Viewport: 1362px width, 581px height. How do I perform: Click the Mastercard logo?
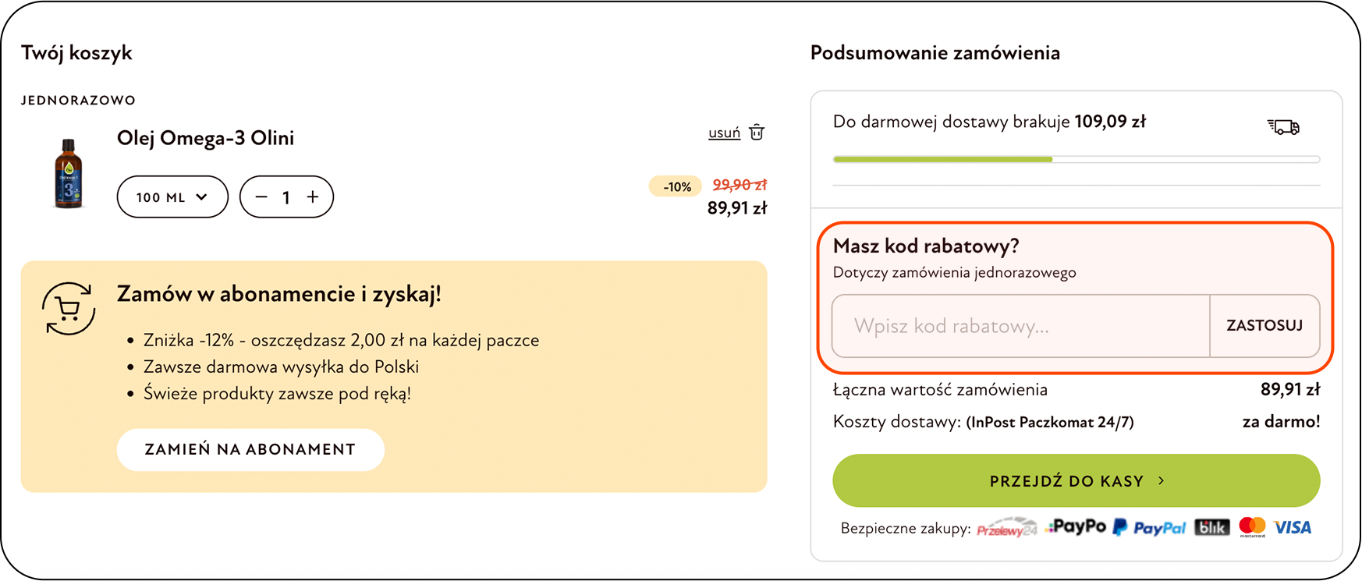point(1252,527)
